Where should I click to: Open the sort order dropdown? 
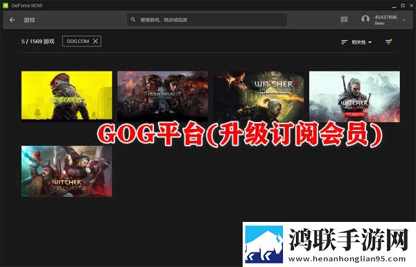coord(362,42)
